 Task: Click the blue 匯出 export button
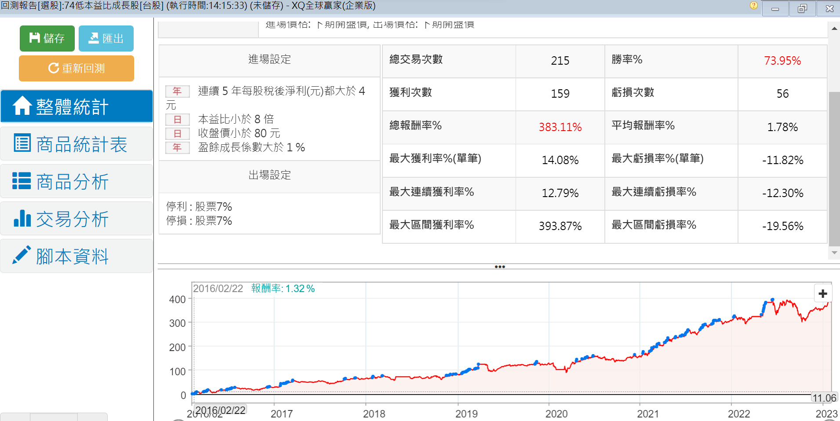[106, 39]
